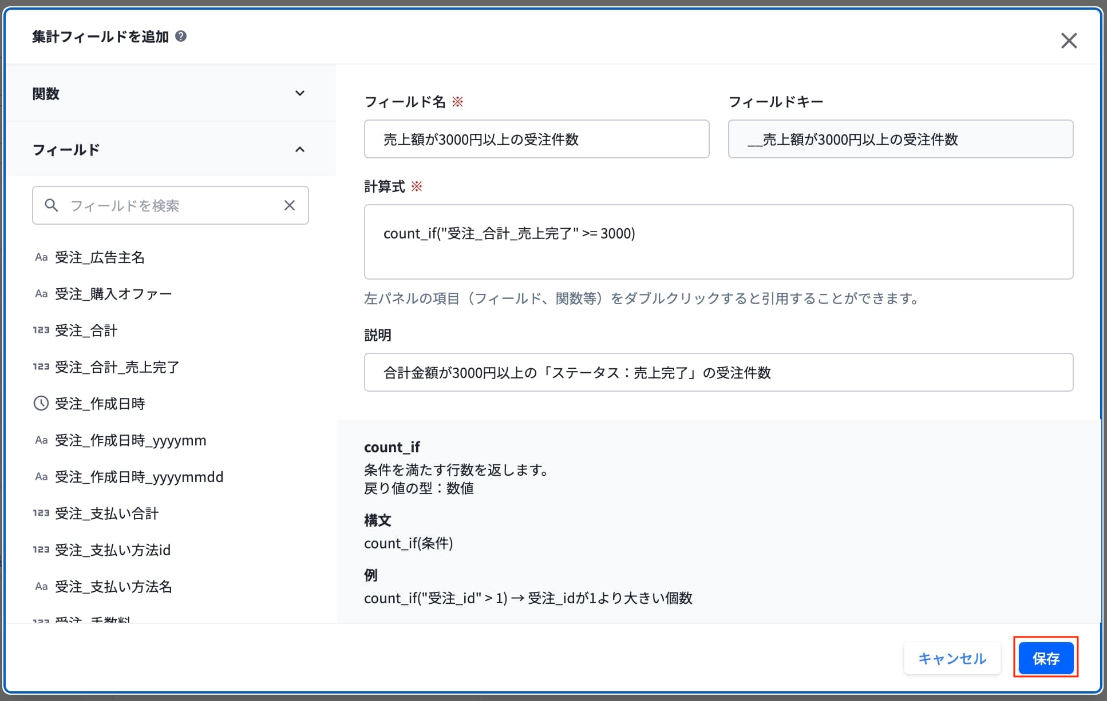Select the 受注_作成日時_yyyymmdd field

(x=139, y=477)
